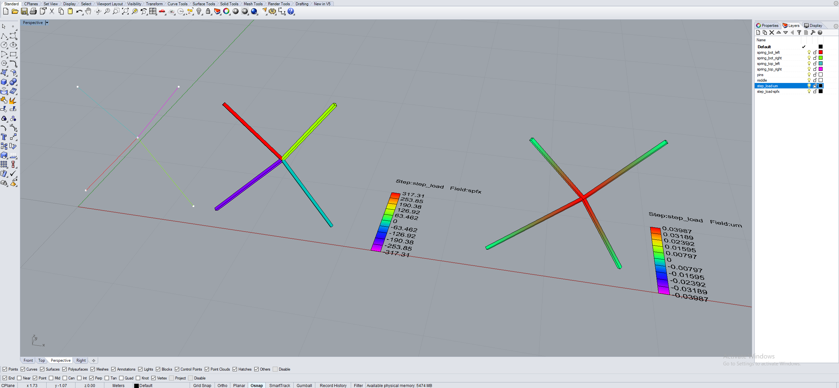Open the Save file icon
This screenshot has width=839, height=388.
24,11
